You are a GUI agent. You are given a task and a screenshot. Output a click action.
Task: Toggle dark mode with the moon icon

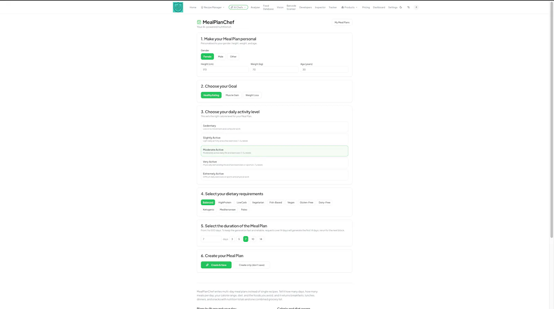pyautogui.click(x=401, y=7)
